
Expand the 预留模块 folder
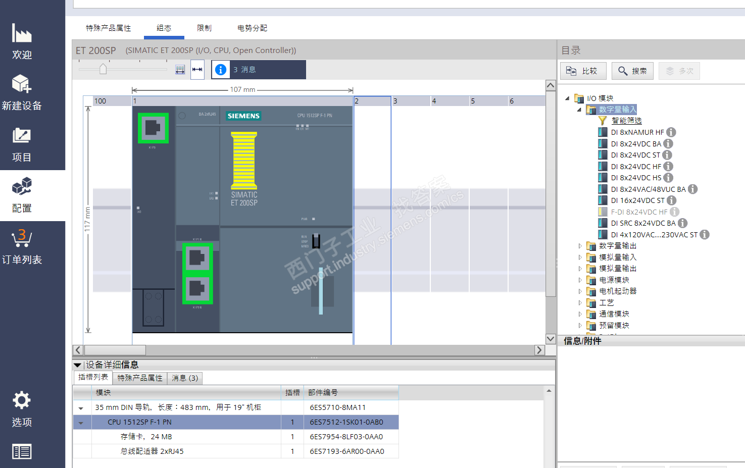(x=580, y=326)
